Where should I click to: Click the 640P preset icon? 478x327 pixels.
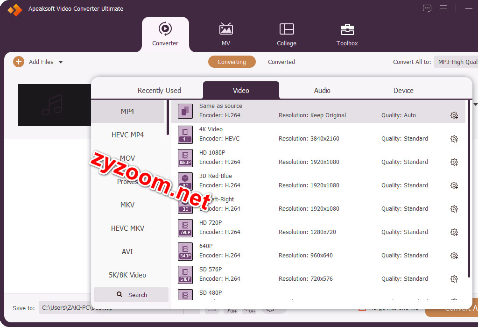point(185,252)
